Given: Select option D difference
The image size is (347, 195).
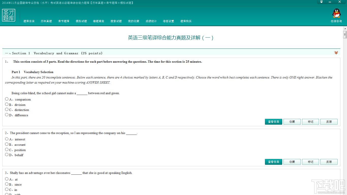Looking at the screenshot, I should point(7,115).
